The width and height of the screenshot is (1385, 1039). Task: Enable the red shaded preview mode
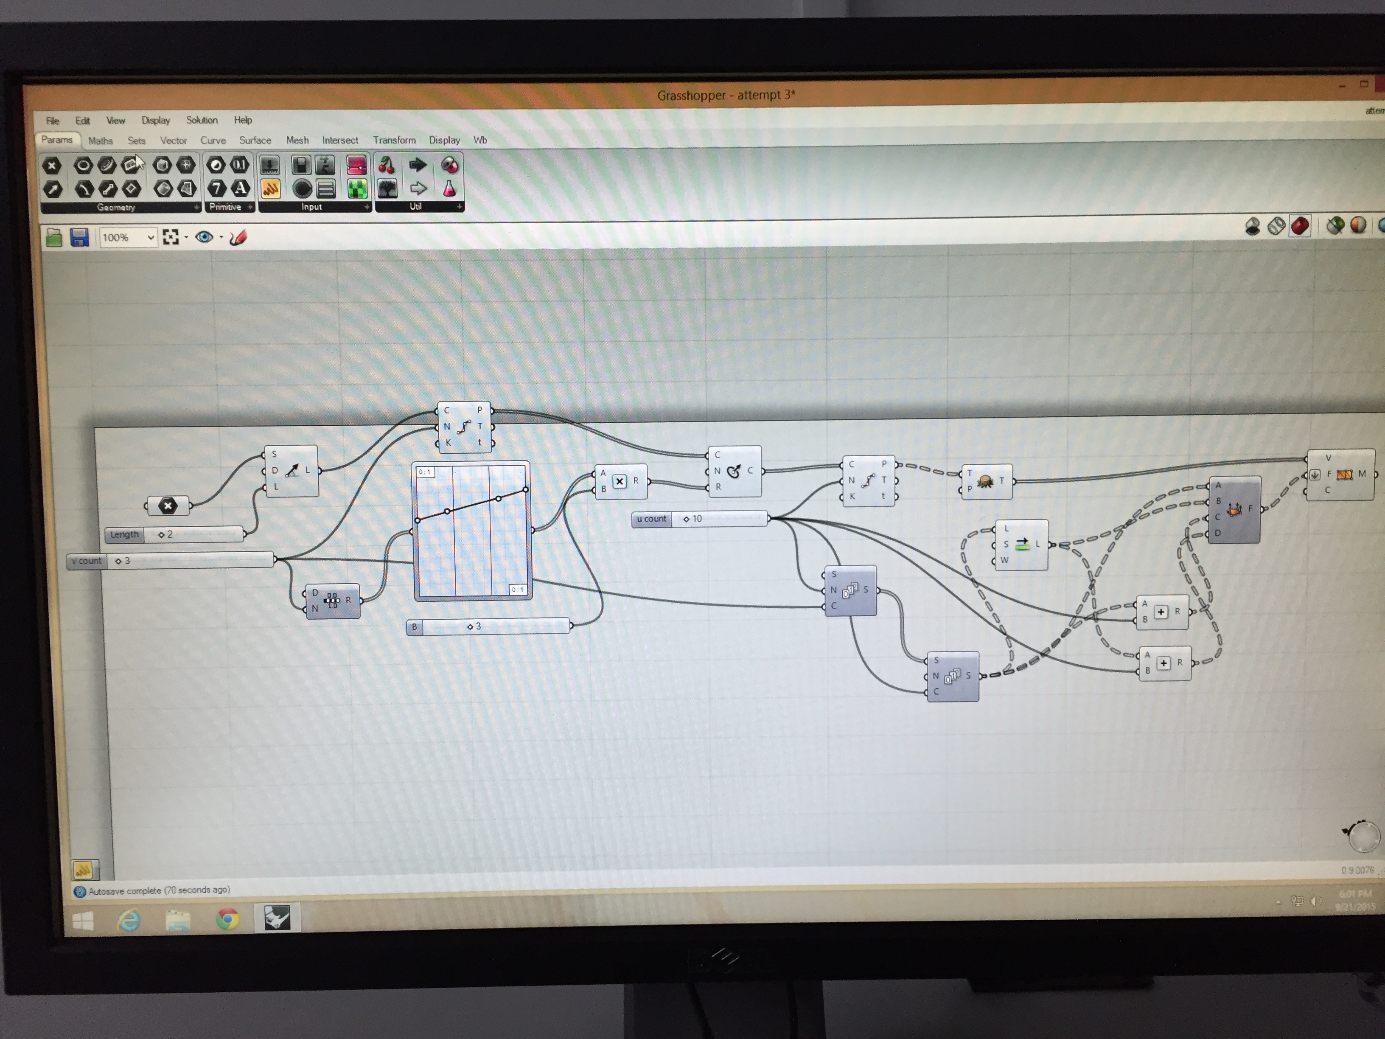pos(1300,225)
